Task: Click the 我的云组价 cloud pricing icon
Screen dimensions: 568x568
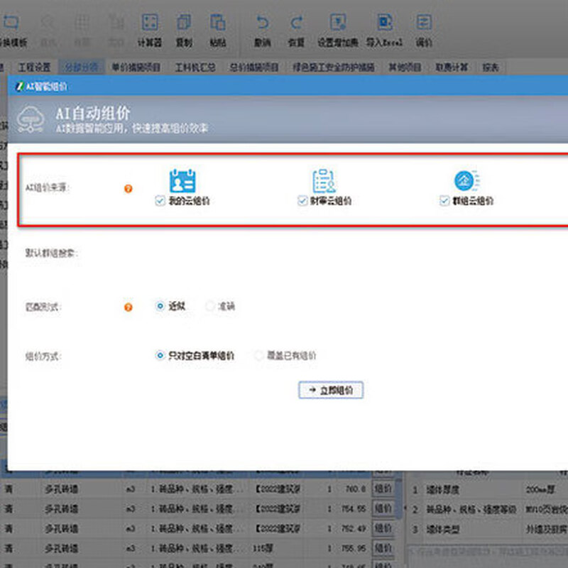Action: click(x=183, y=182)
